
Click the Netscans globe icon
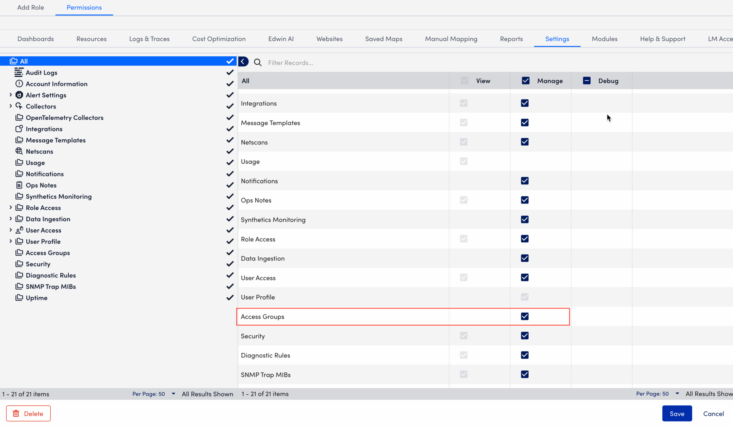point(19,151)
